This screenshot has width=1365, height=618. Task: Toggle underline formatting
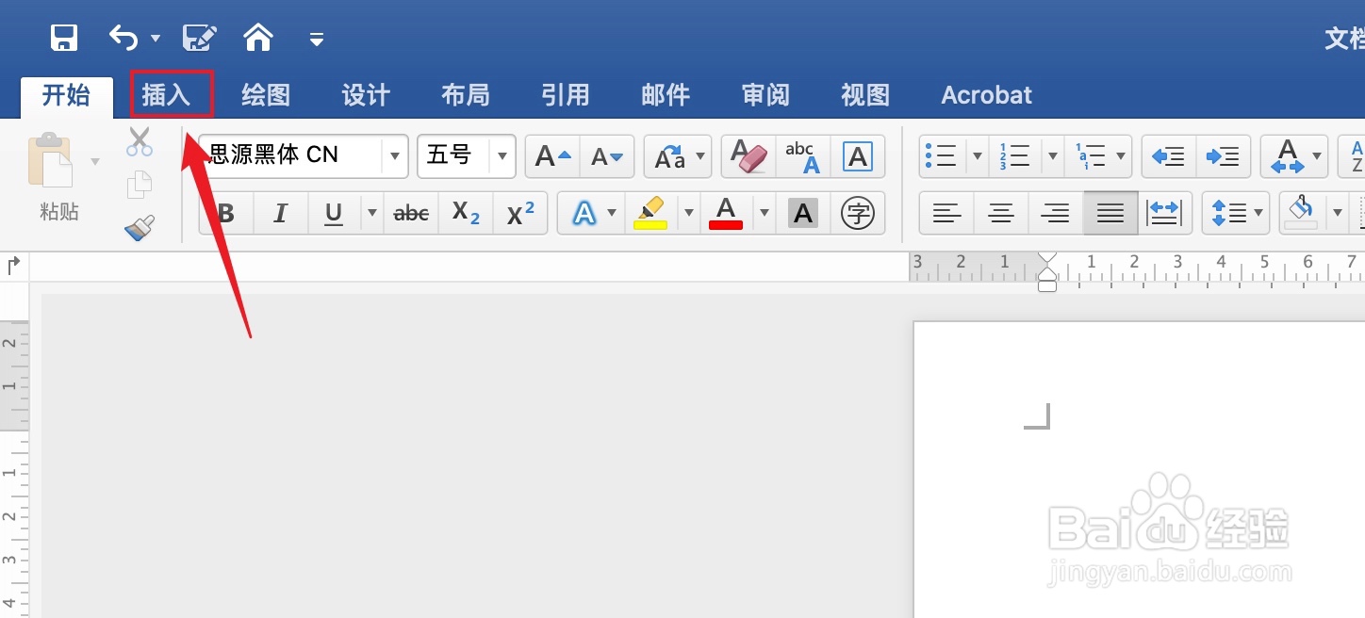(334, 213)
